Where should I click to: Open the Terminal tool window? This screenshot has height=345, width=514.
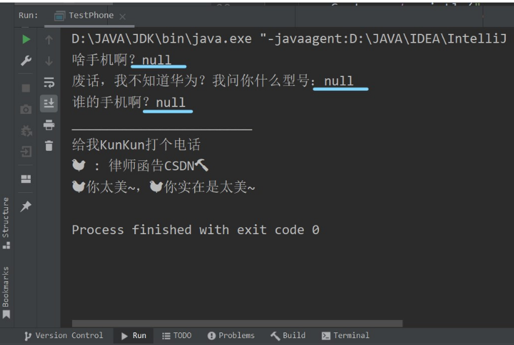coord(345,336)
